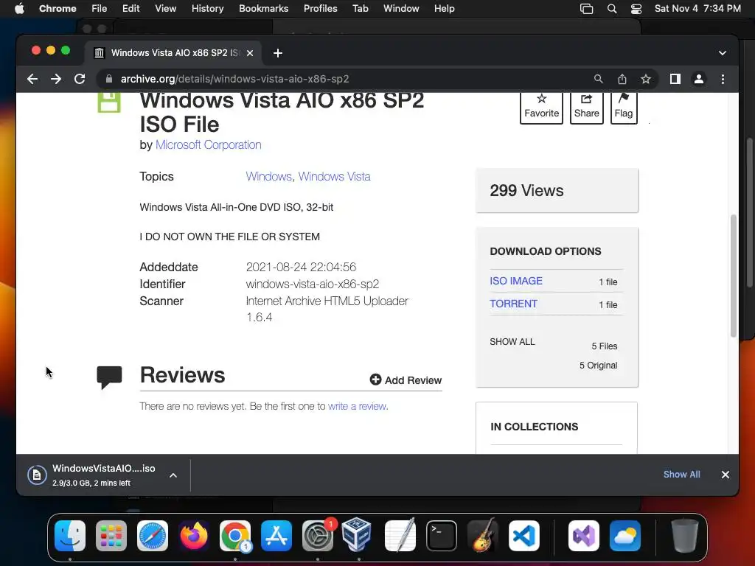
Task: Click the page vertical scrollbar
Action: click(734, 276)
